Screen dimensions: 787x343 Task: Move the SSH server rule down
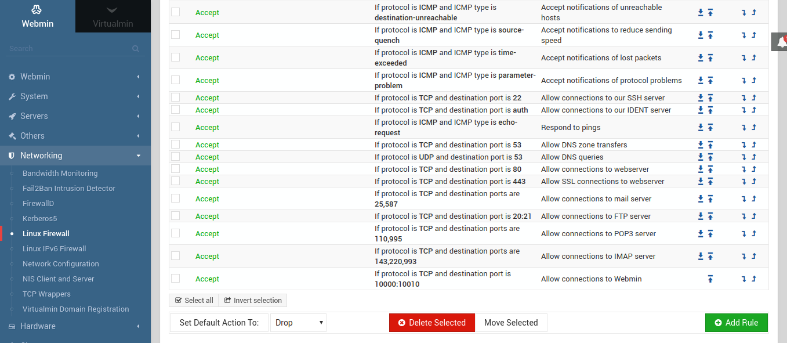pos(701,98)
